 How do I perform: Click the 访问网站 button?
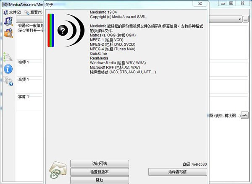point(100,163)
